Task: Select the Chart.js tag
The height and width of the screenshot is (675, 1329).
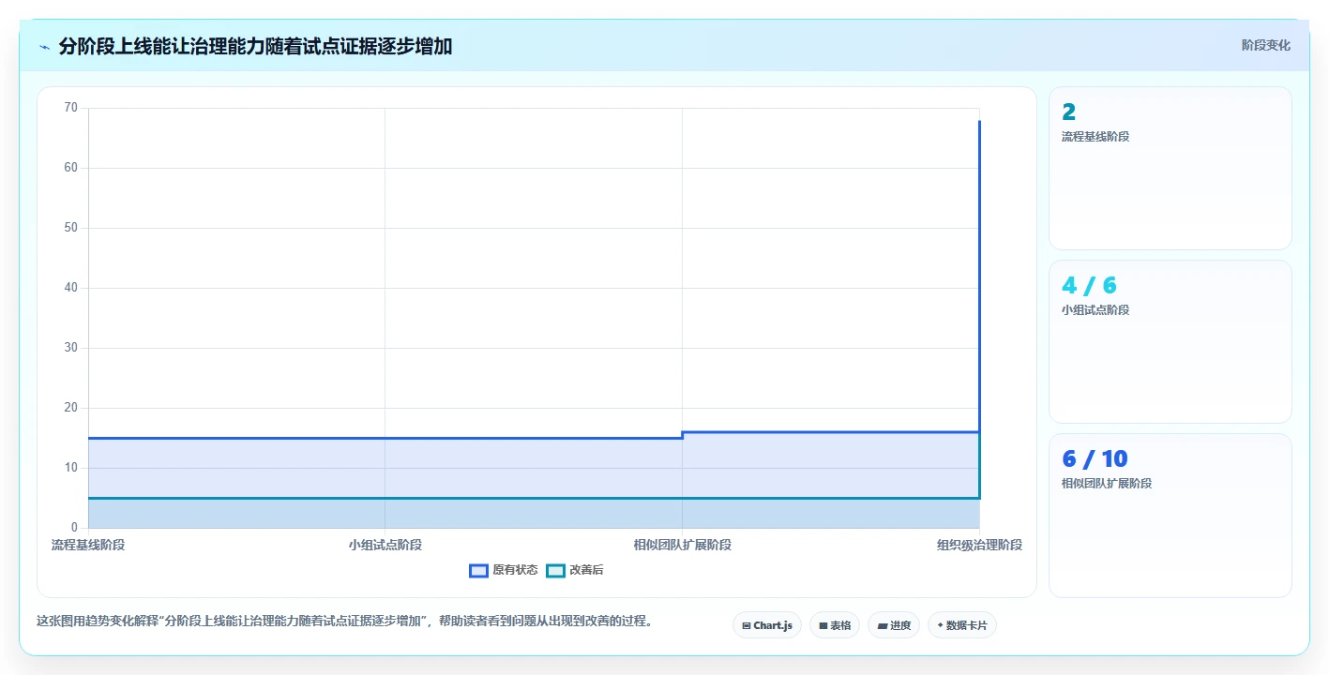Action: (767, 625)
